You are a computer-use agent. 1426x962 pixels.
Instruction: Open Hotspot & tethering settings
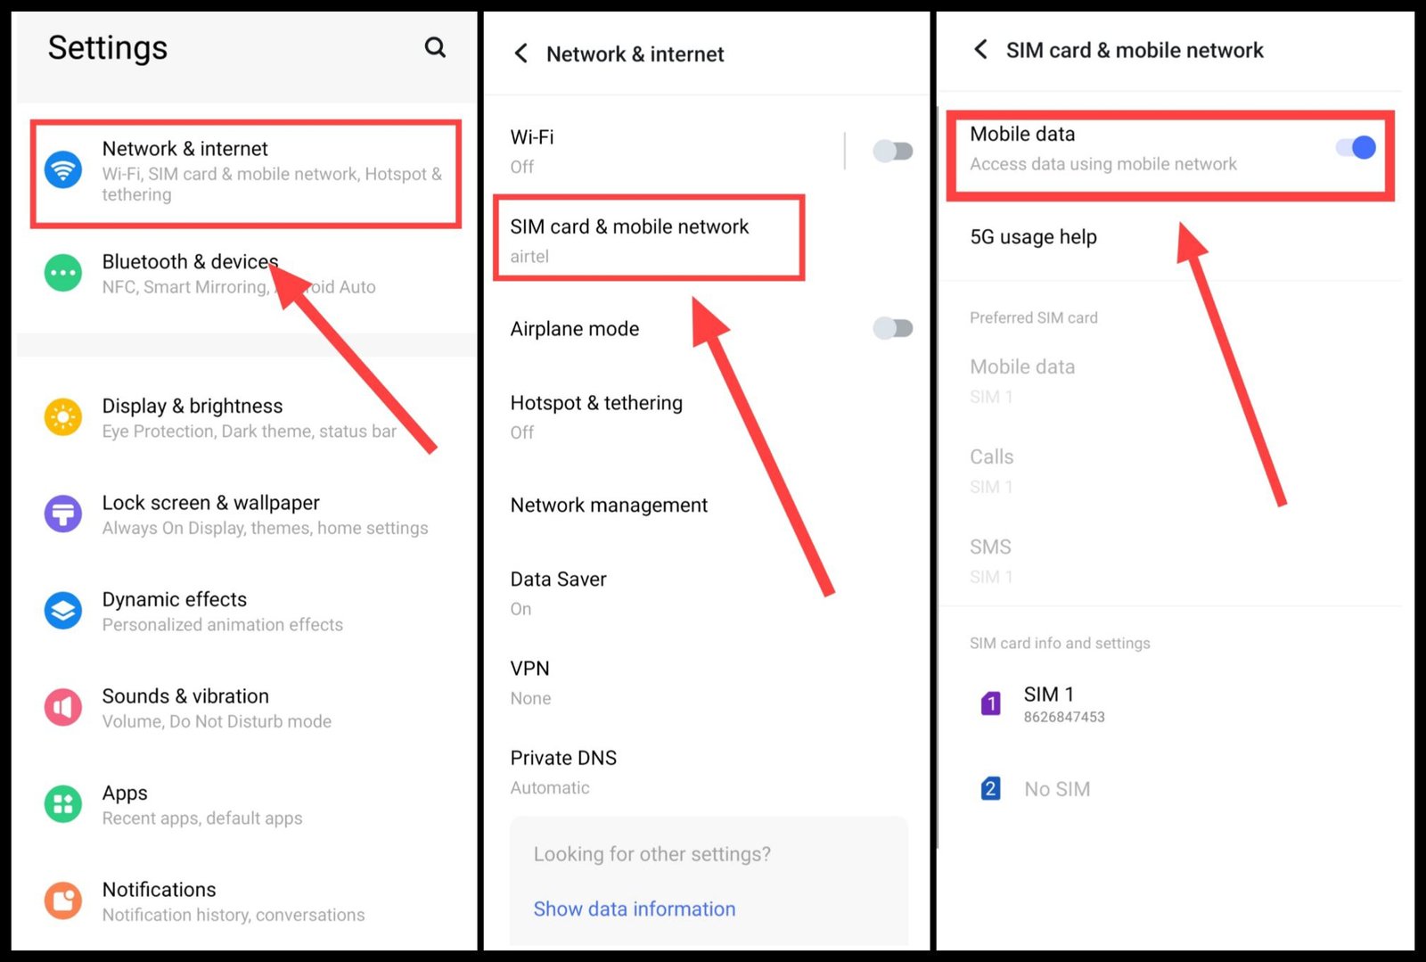[x=706, y=416]
